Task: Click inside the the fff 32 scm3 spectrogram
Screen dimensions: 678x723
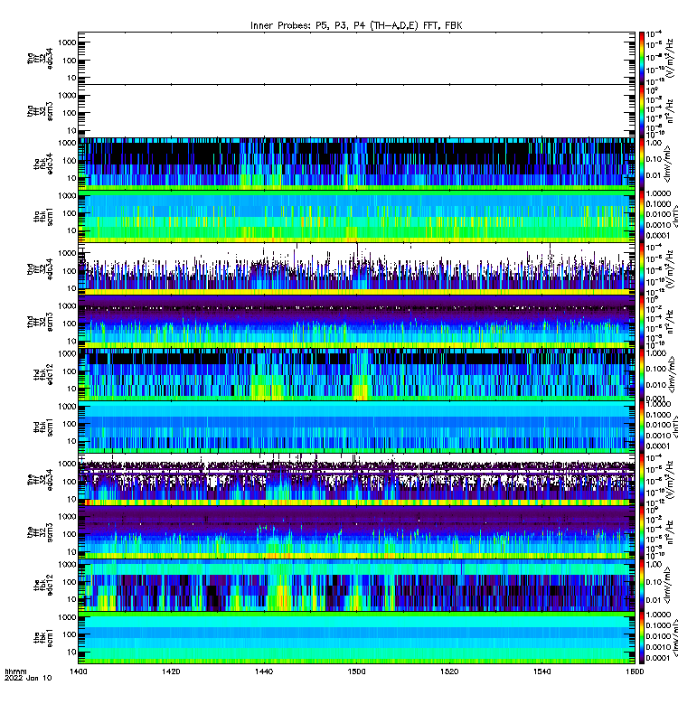Action: (x=356, y=531)
